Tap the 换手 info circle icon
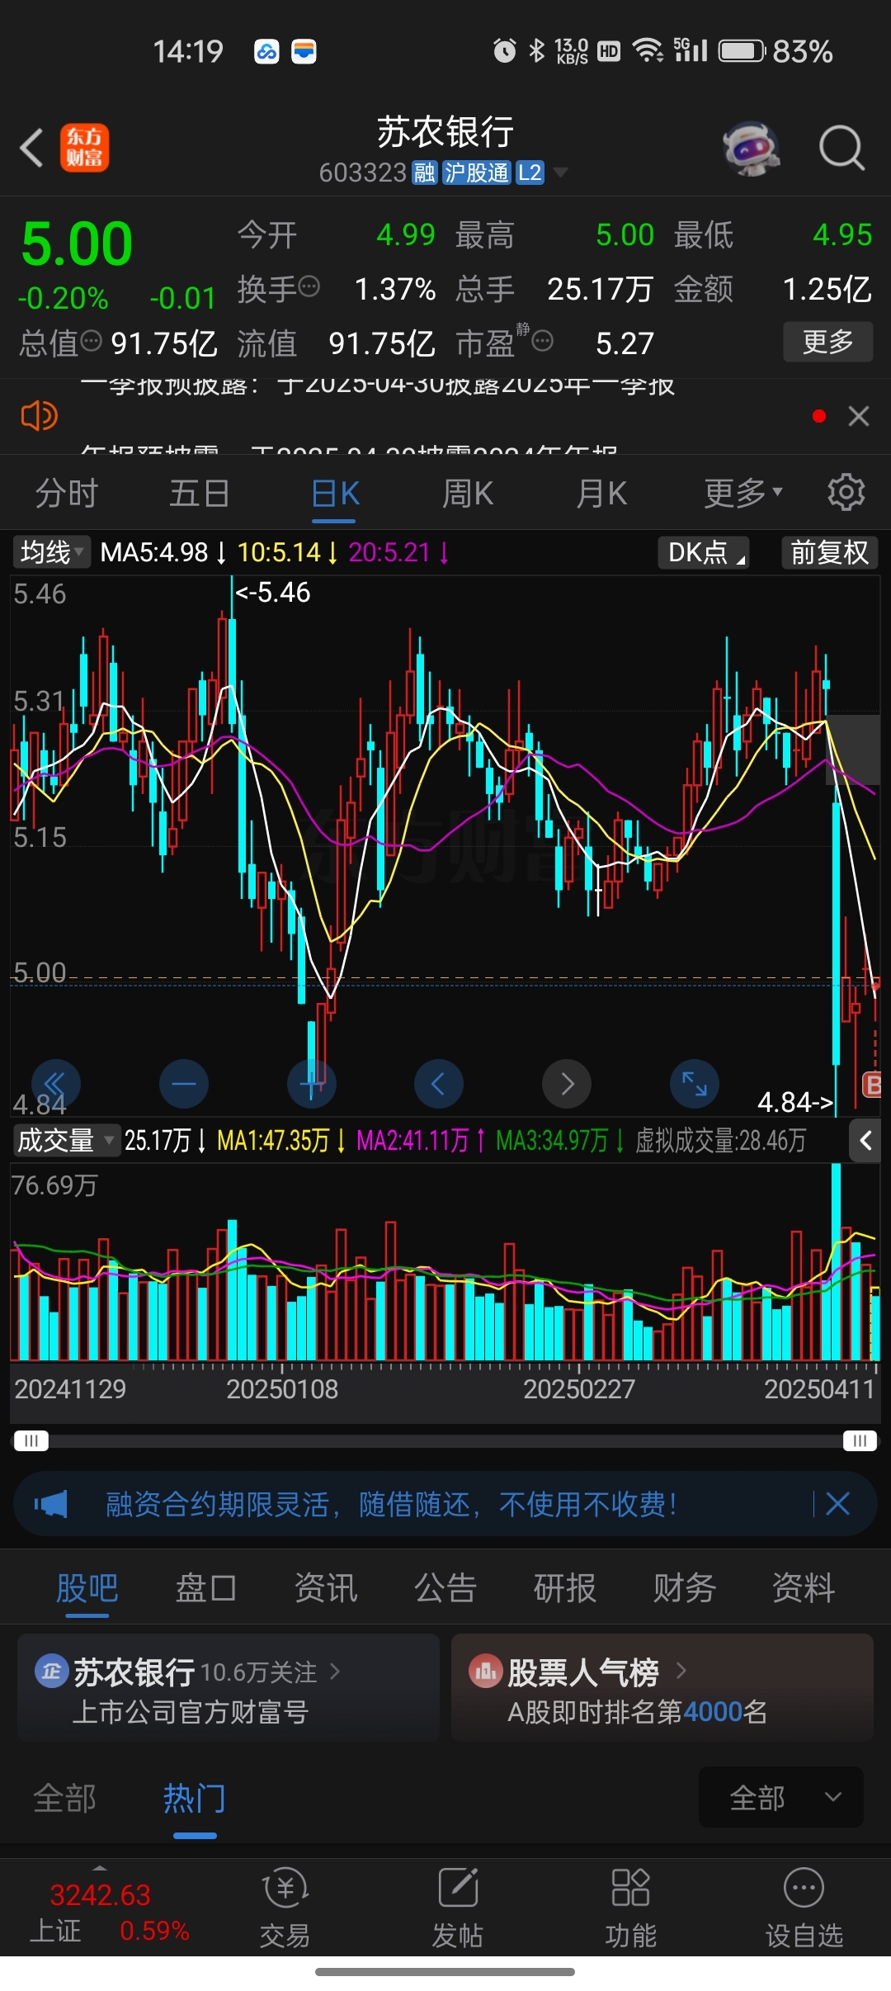The width and height of the screenshot is (891, 1991). point(309,287)
